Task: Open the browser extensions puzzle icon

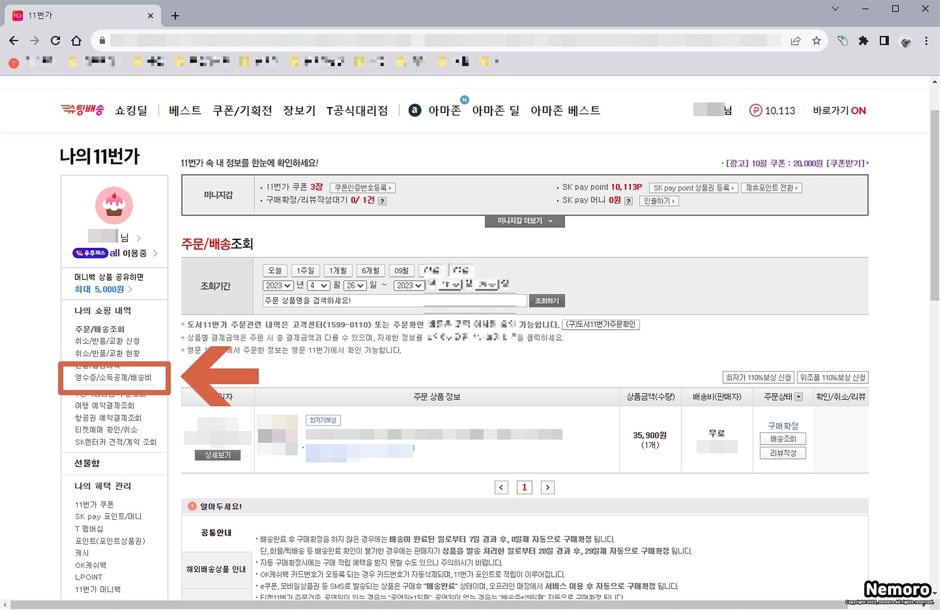Action: pos(863,41)
